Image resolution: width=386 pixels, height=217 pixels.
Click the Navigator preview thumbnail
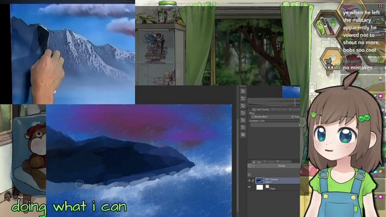click(x=291, y=92)
